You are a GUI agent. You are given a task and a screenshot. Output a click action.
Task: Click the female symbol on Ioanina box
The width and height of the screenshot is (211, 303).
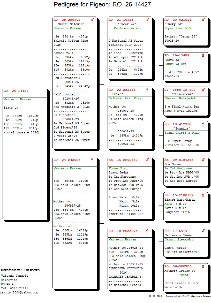click(x=203, y=124)
